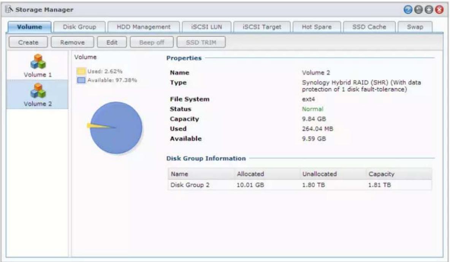Image resolution: width=450 pixels, height=262 pixels.
Task: Click the Beep off button
Action: (x=152, y=43)
